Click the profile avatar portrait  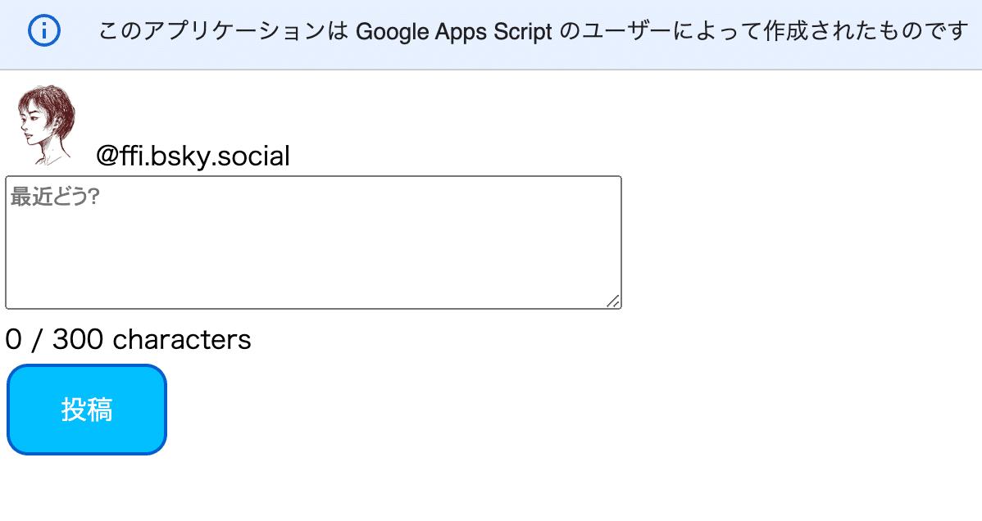46,125
